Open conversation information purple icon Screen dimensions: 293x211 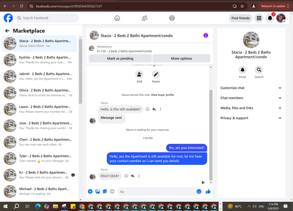(206, 35)
